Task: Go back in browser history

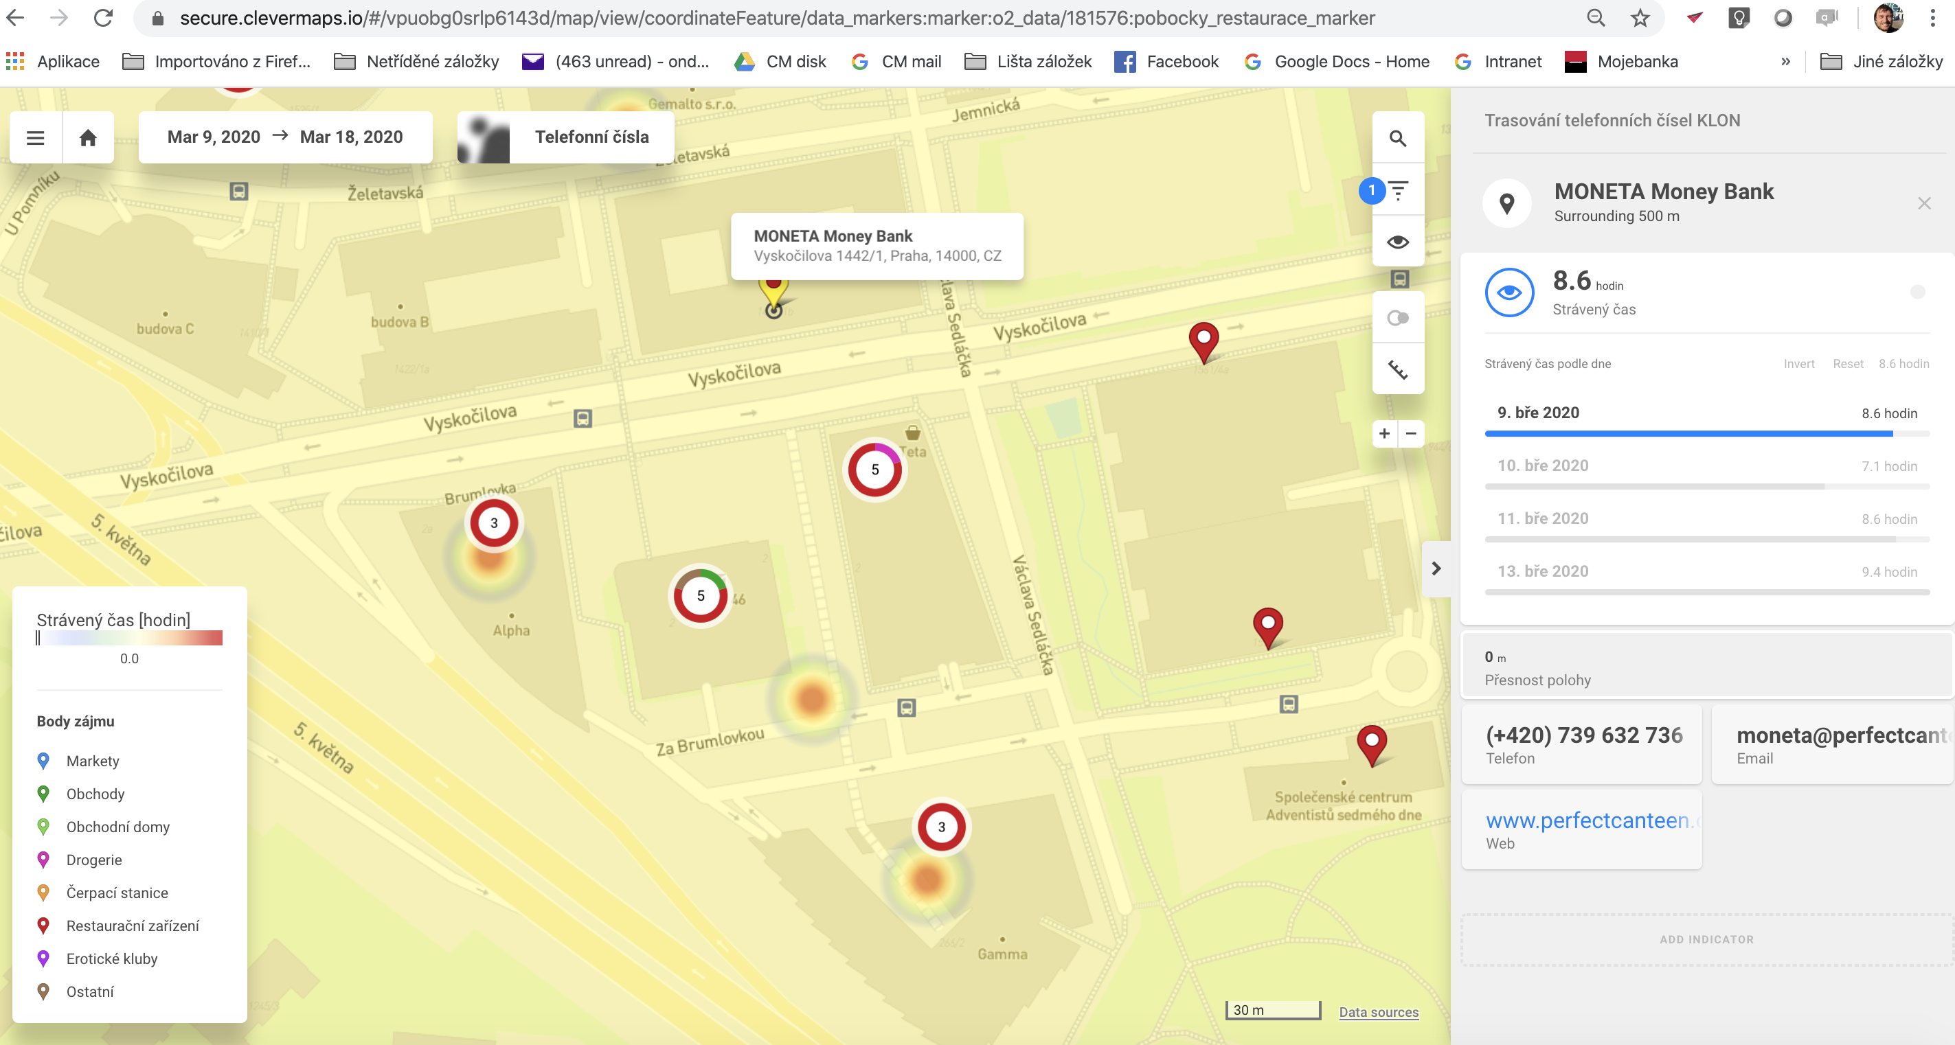Action: 15,19
